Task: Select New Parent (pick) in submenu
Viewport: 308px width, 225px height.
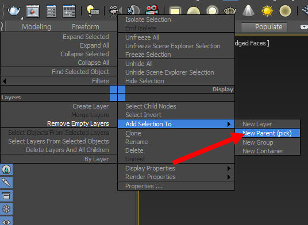Action: click(x=267, y=133)
